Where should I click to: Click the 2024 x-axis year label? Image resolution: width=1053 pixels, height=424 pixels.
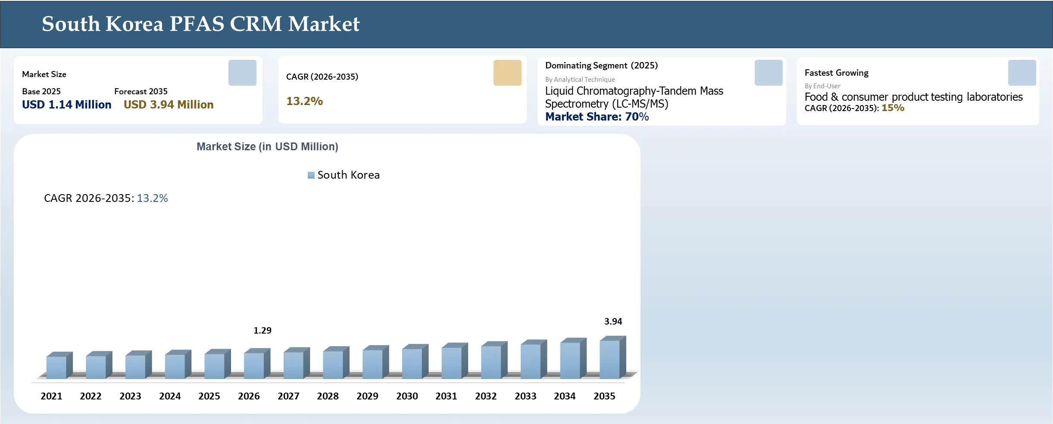(170, 396)
